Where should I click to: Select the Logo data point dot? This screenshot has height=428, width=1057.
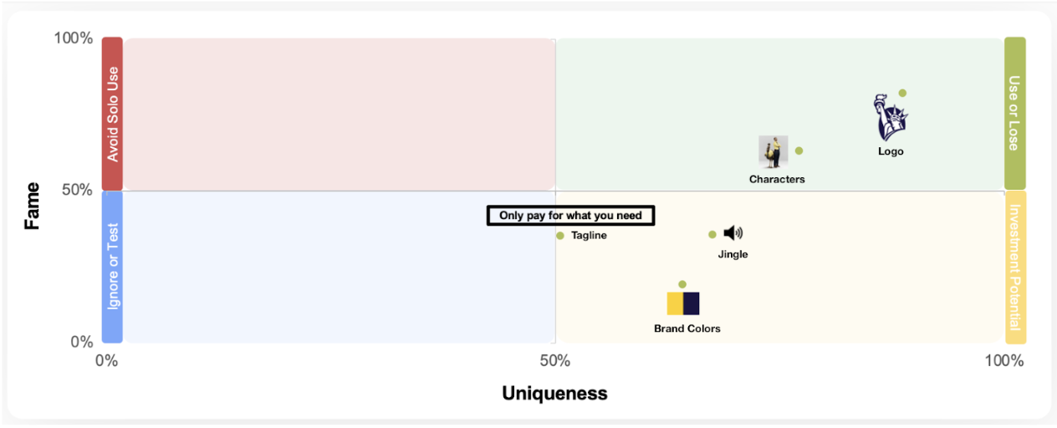pos(902,94)
